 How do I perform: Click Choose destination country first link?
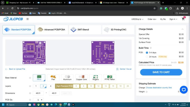click(159, 88)
